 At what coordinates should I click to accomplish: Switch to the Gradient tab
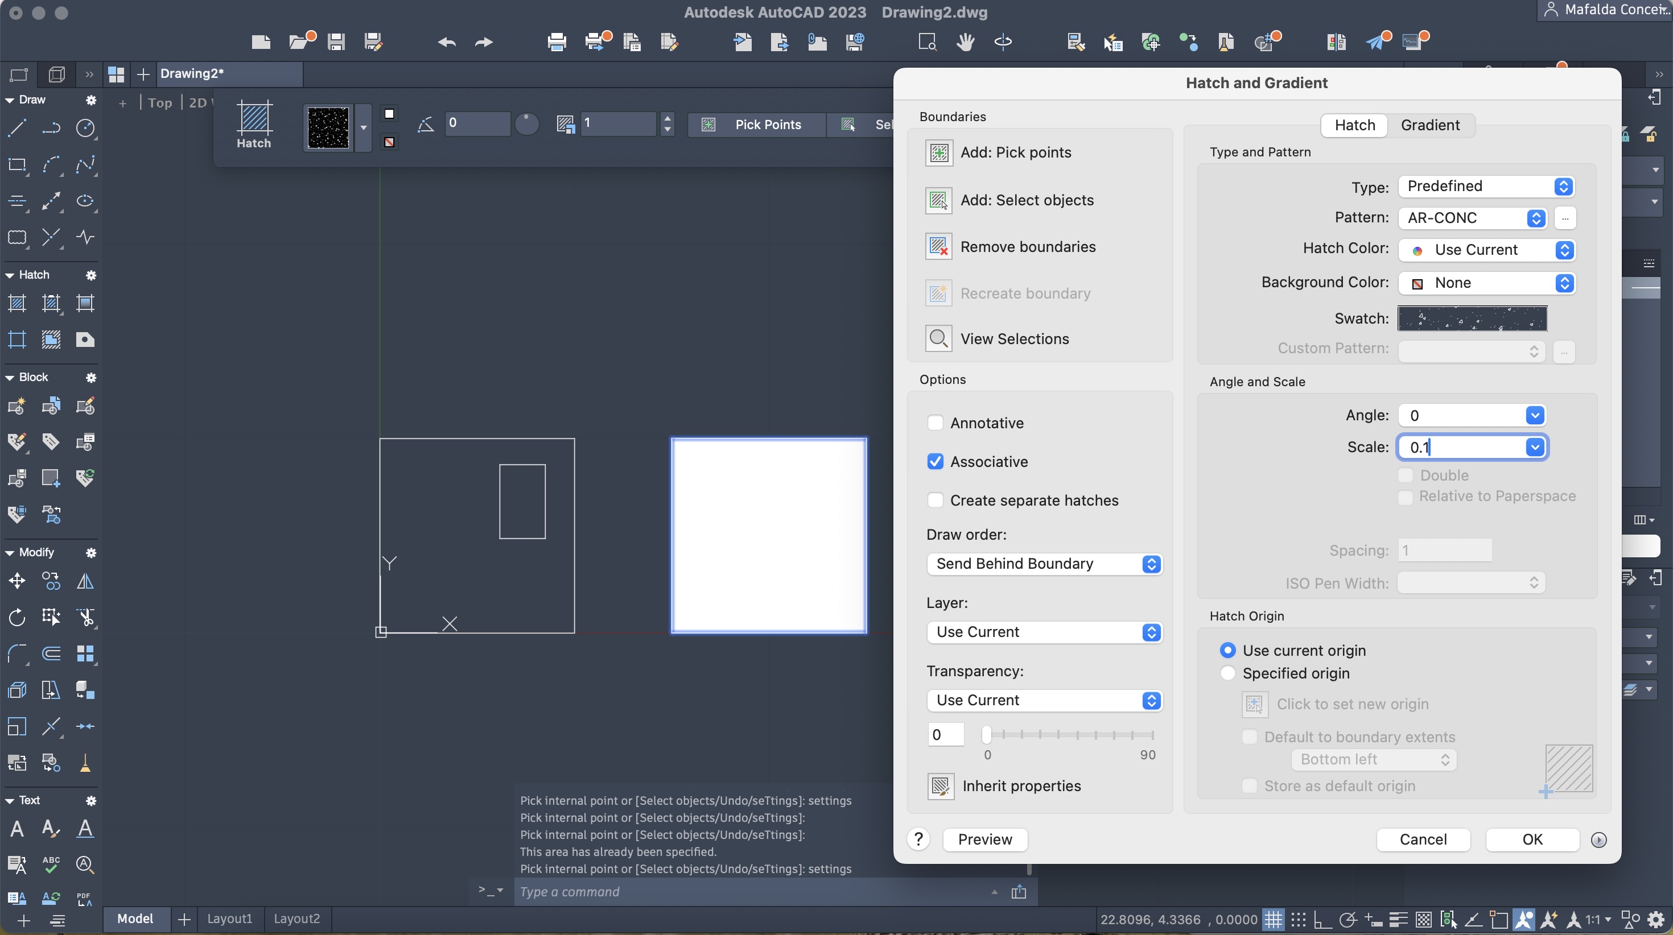[1429, 125]
